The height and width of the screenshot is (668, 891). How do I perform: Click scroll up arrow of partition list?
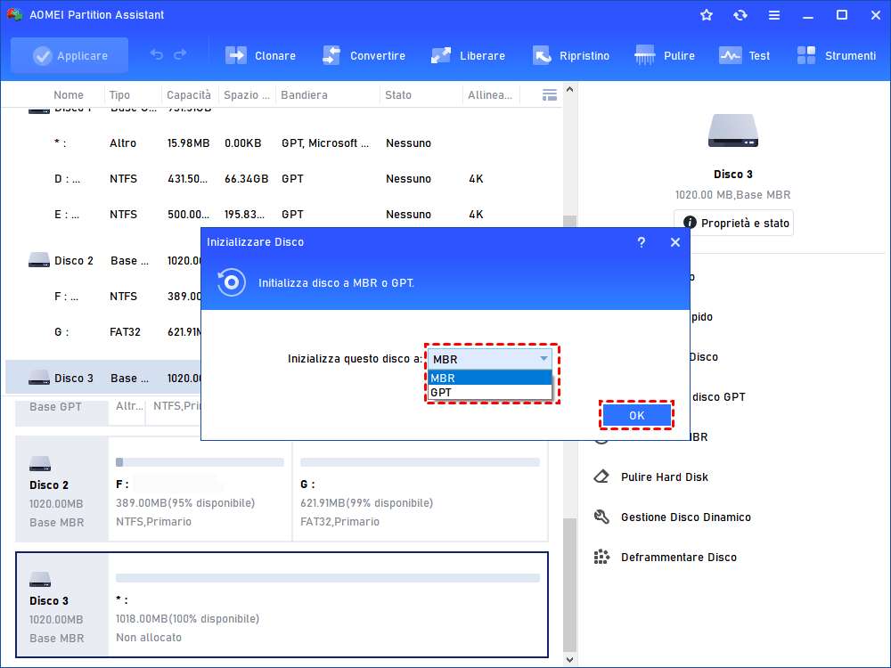(x=569, y=90)
